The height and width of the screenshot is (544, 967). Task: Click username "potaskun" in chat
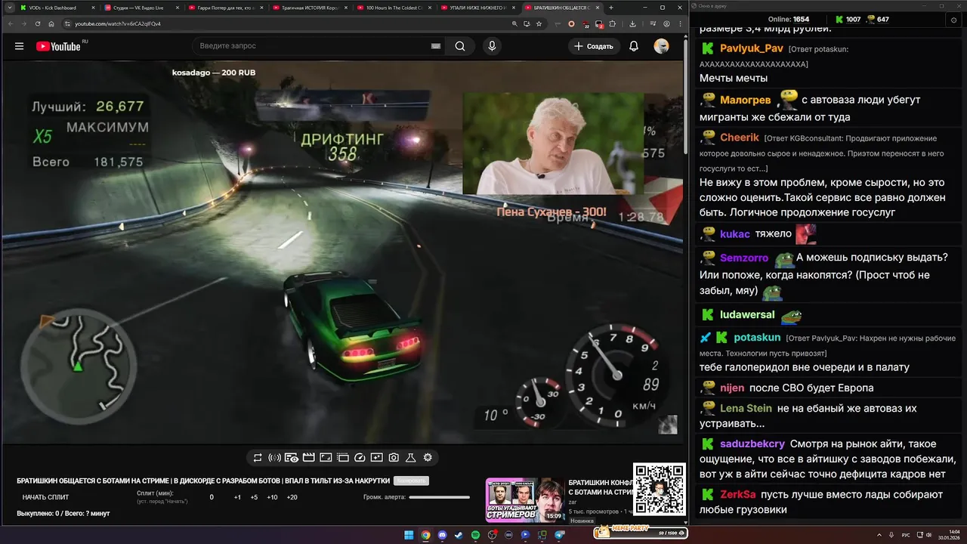(x=757, y=337)
